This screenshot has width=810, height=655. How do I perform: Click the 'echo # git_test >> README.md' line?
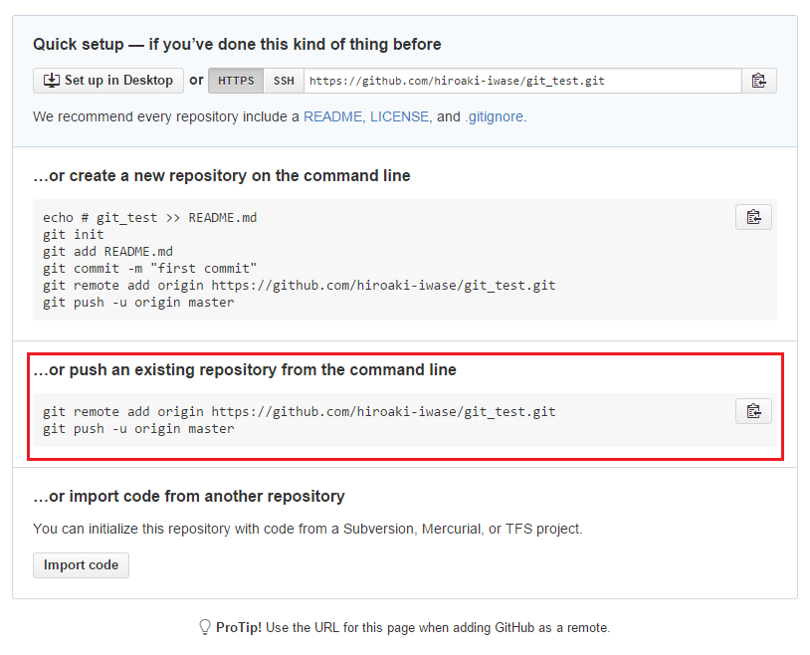pos(150,218)
